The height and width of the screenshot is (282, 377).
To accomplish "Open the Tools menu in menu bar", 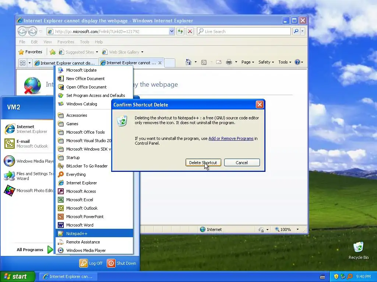I will (x=85, y=42).
